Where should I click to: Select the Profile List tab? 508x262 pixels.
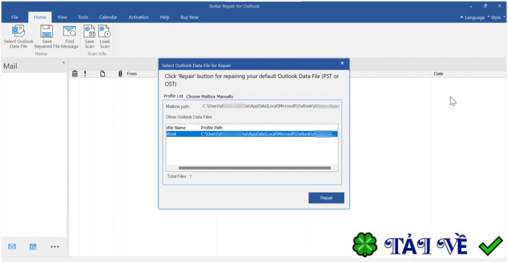(173, 96)
